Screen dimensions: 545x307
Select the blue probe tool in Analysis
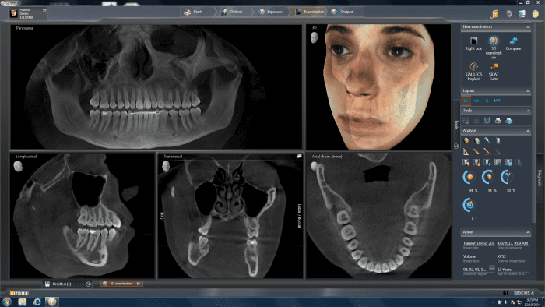pyautogui.click(x=487, y=140)
